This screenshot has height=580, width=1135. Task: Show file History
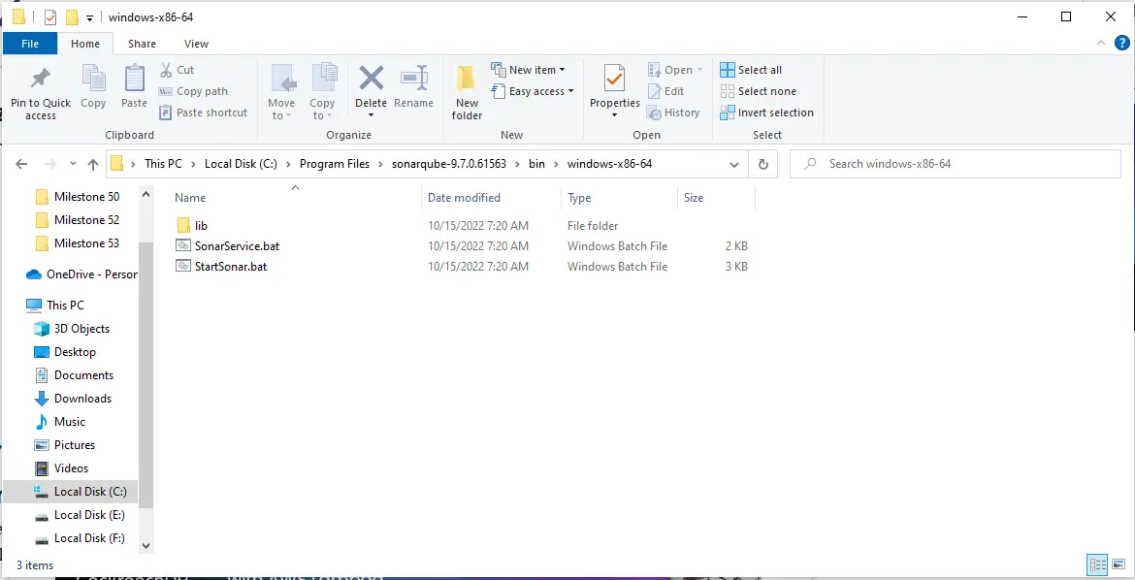click(673, 113)
